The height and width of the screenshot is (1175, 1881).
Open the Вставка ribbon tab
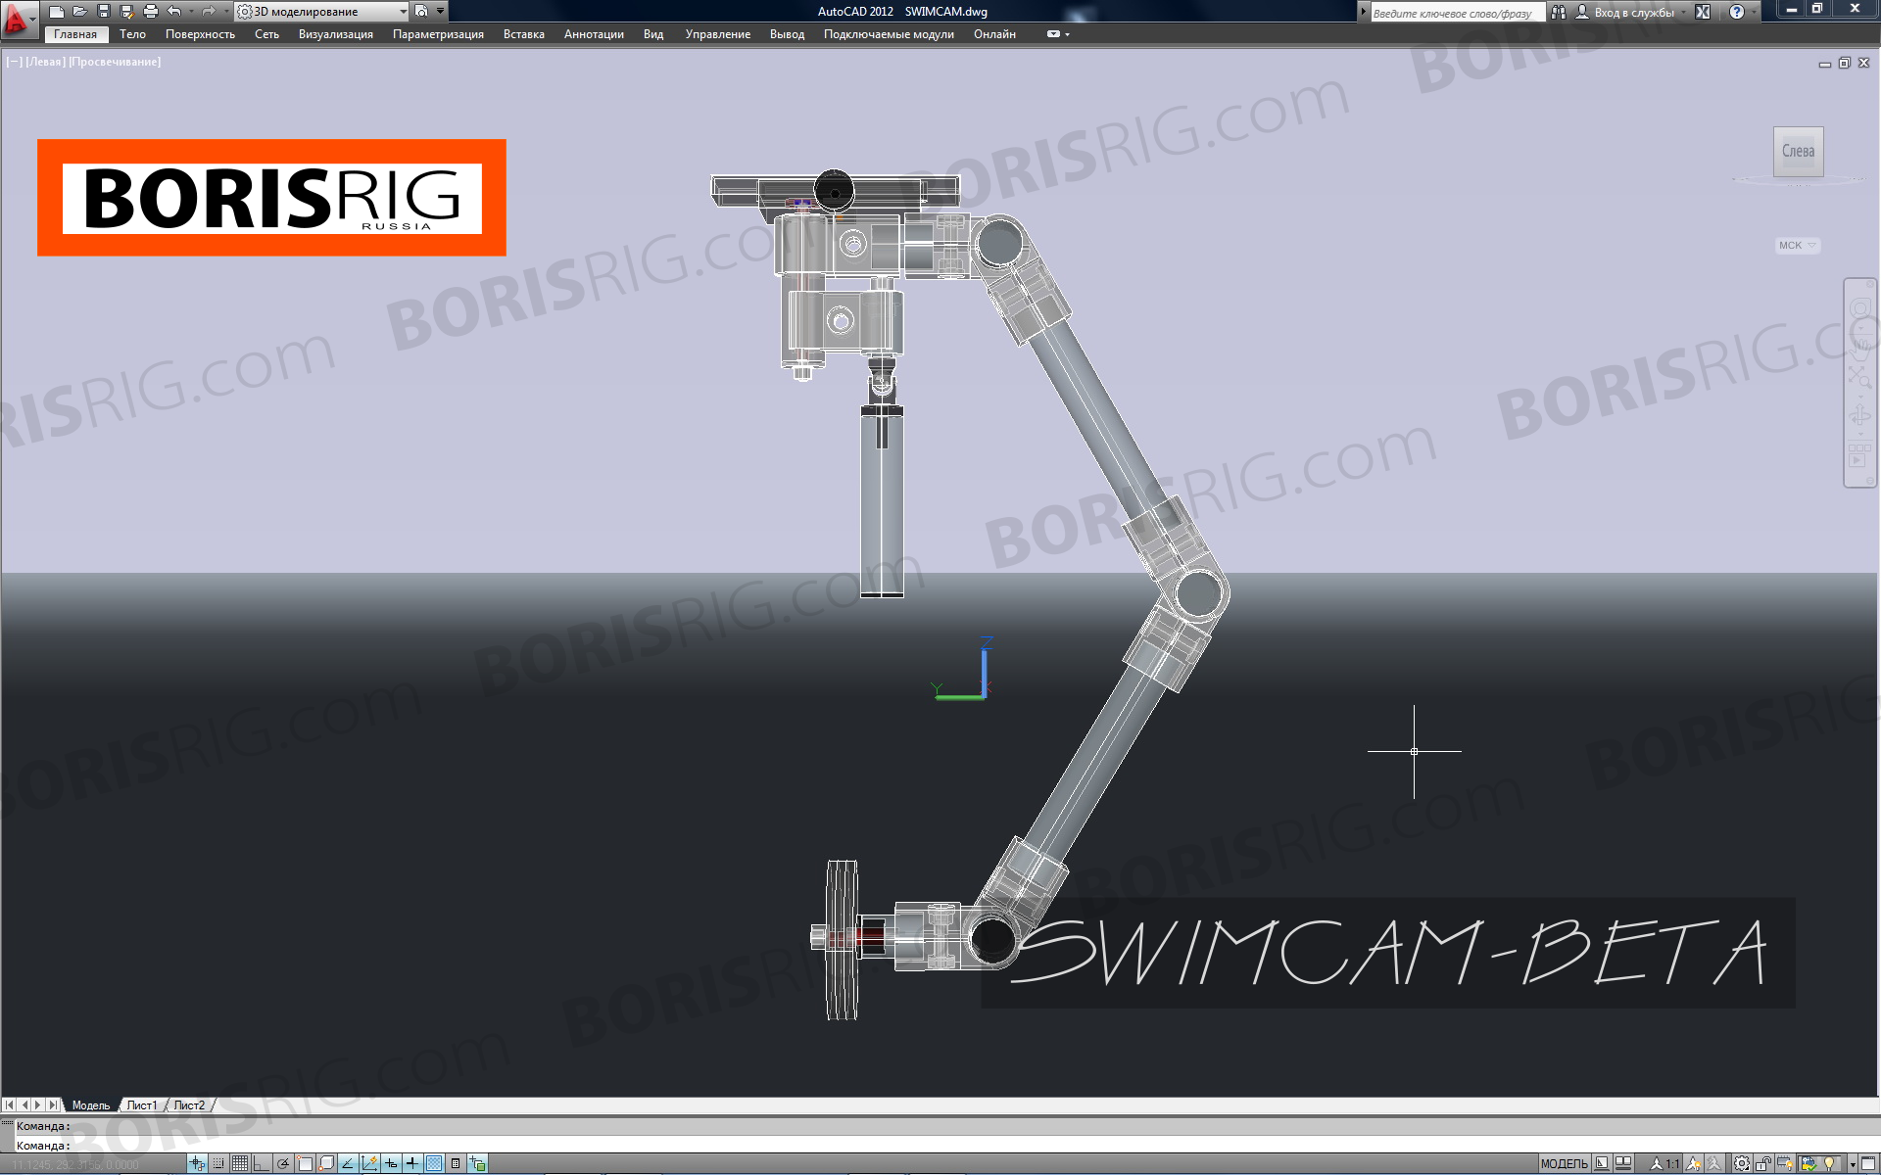(523, 34)
